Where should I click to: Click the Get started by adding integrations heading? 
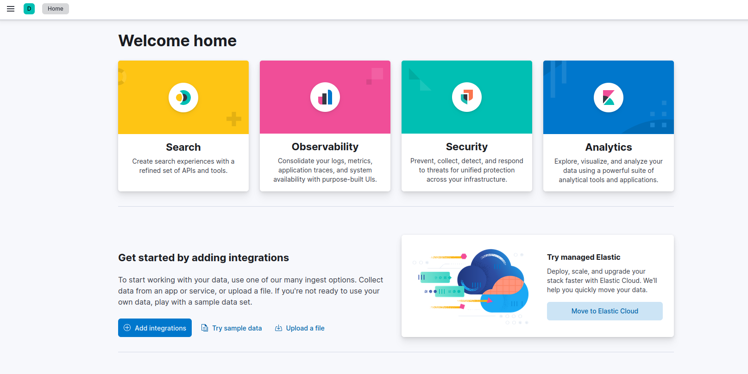click(203, 258)
